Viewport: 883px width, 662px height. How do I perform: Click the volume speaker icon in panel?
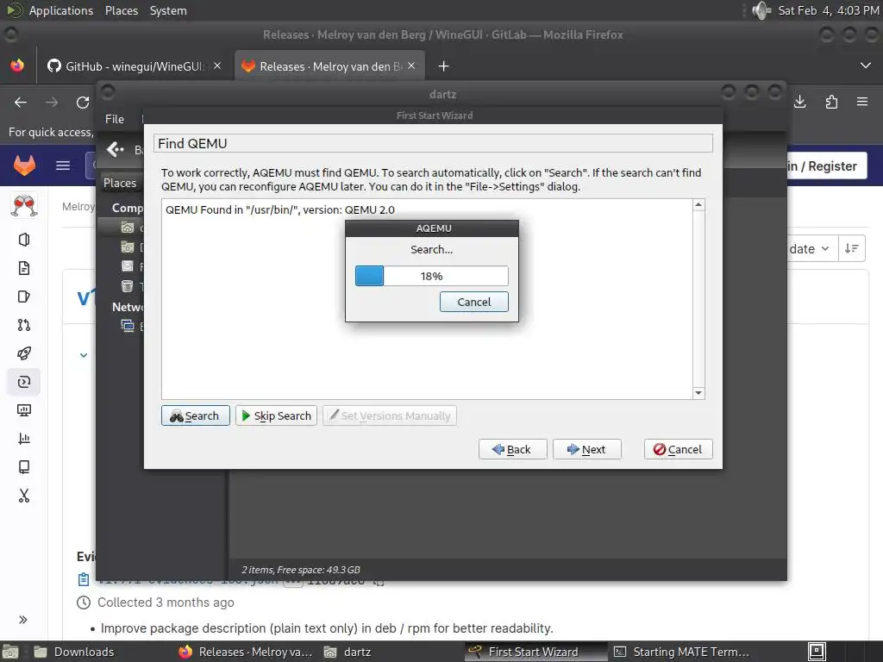[x=761, y=10]
